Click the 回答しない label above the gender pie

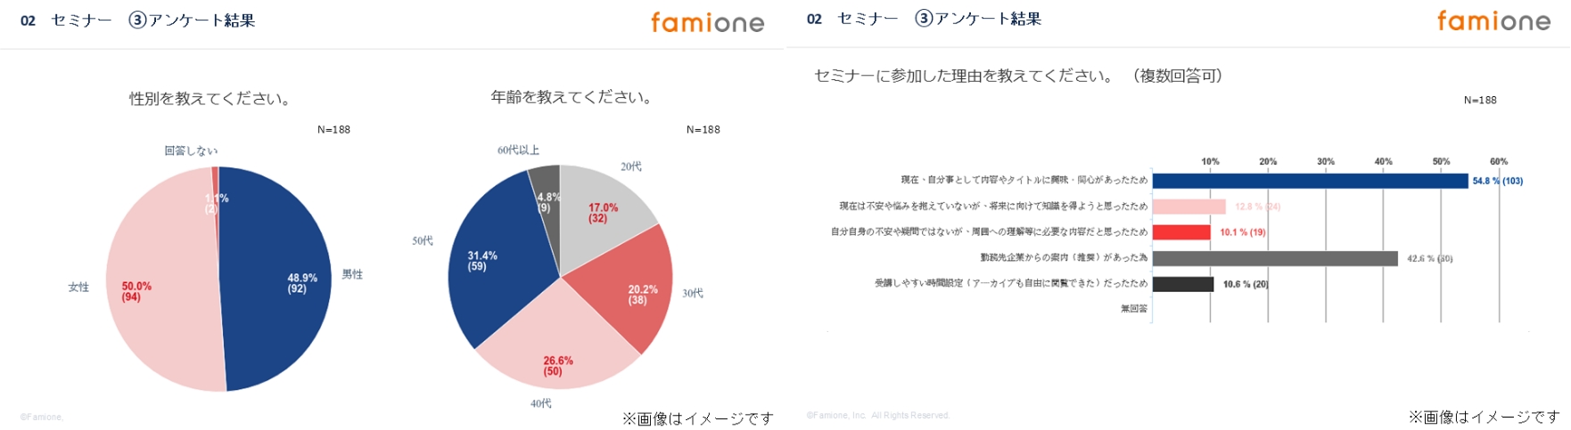191,151
